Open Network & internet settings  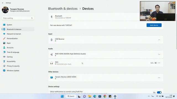pyautogui.click(x=18, y=34)
